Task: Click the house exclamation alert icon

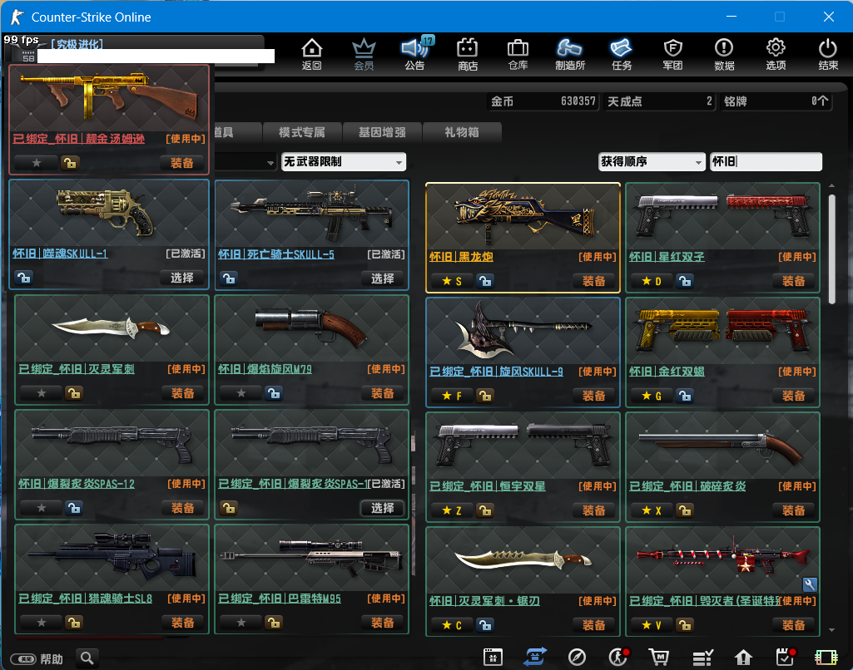Action: (743, 658)
